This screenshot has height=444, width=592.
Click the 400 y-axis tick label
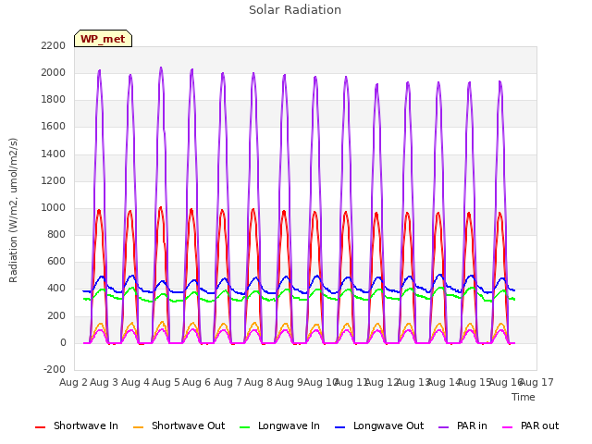[56, 289]
